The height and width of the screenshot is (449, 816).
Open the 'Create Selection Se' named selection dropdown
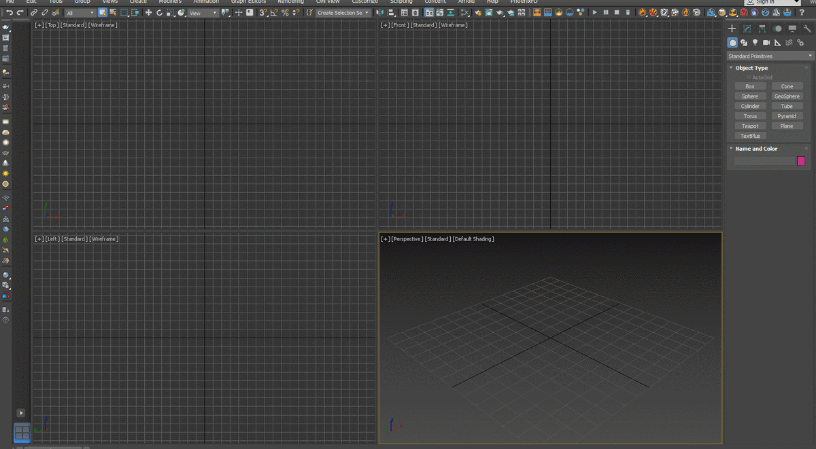(x=343, y=13)
